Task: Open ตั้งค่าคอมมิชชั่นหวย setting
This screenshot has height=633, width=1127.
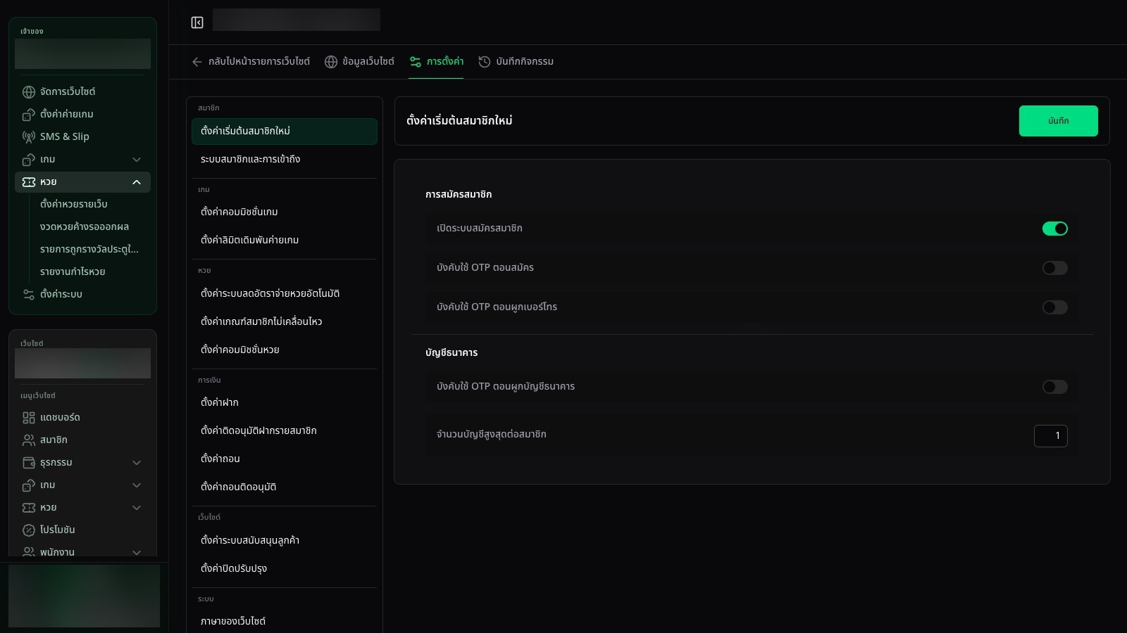Action: pyautogui.click(x=285, y=350)
